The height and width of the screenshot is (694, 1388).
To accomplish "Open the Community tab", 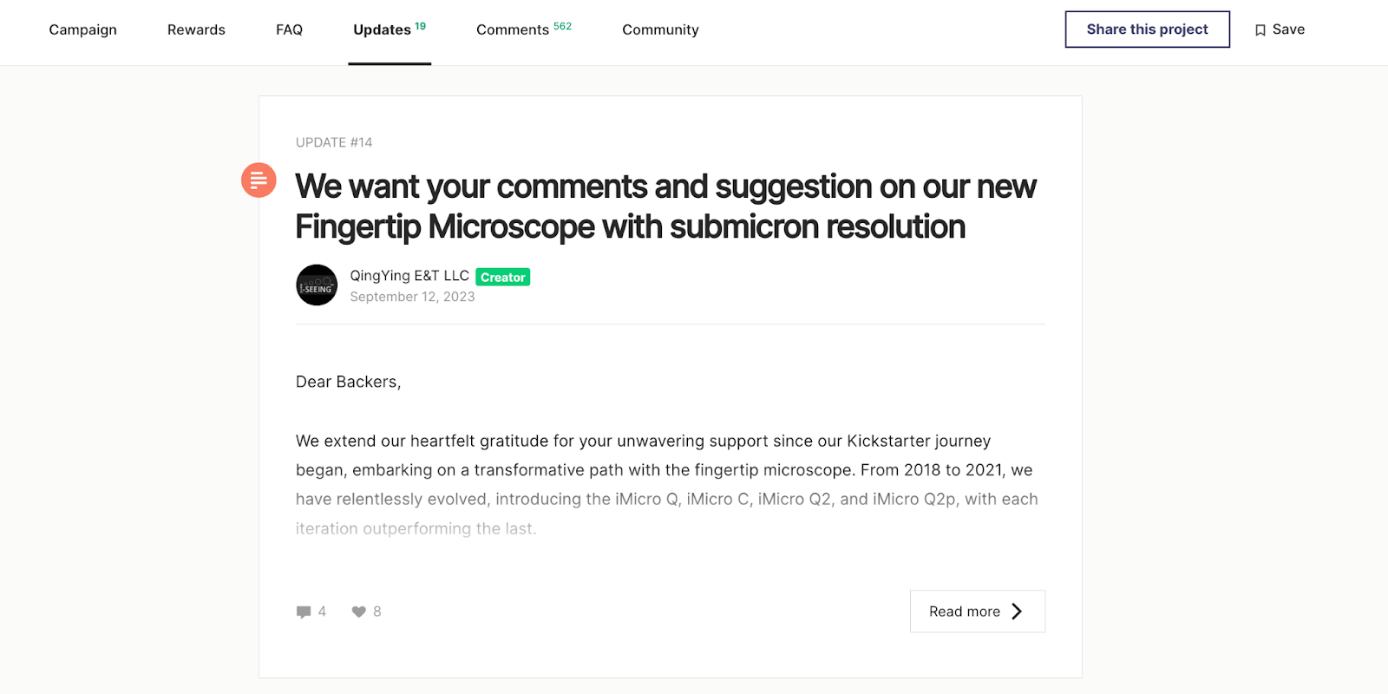I will coord(660,29).
